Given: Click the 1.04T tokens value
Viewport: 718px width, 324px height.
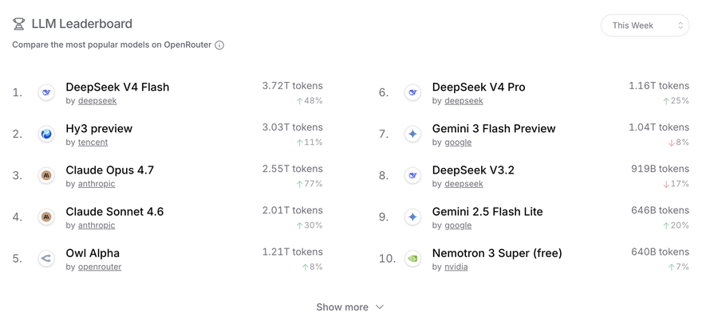Looking at the screenshot, I should coord(659,127).
